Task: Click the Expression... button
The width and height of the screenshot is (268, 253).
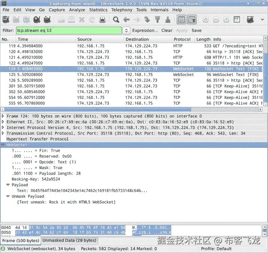Action: point(145,30)
